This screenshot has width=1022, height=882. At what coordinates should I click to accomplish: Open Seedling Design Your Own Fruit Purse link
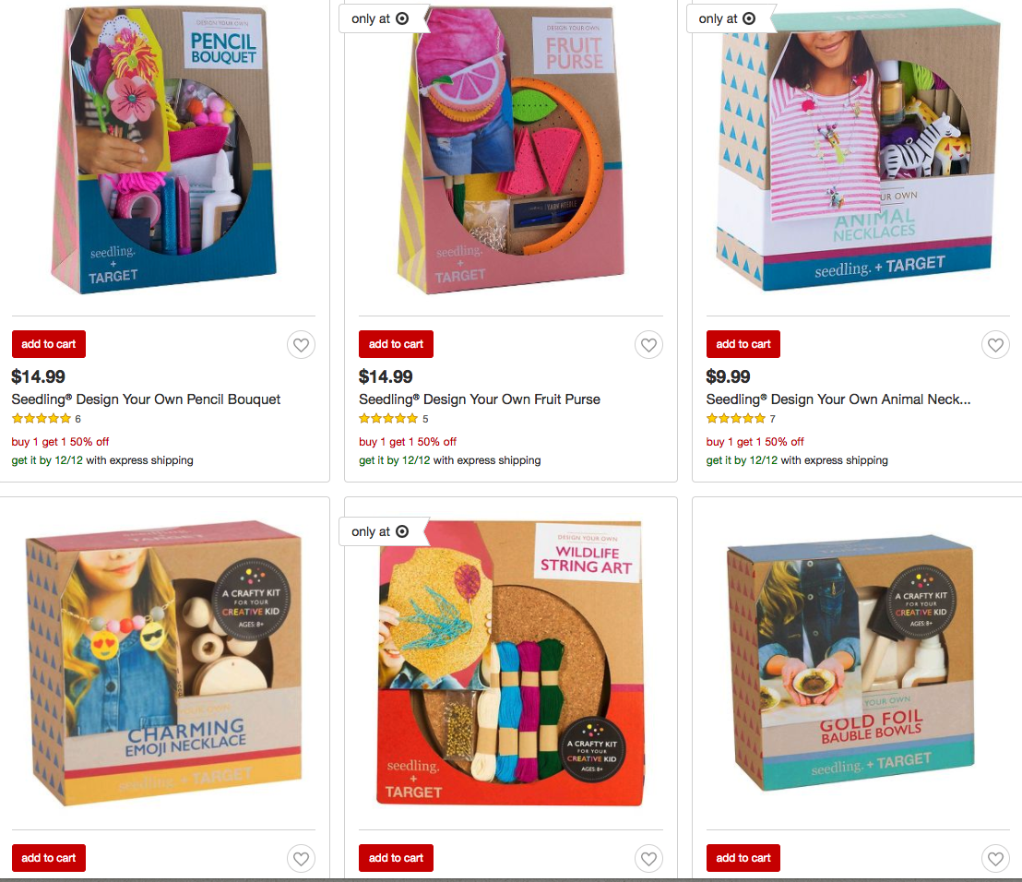pyautogui.click(x=479, y=399)
